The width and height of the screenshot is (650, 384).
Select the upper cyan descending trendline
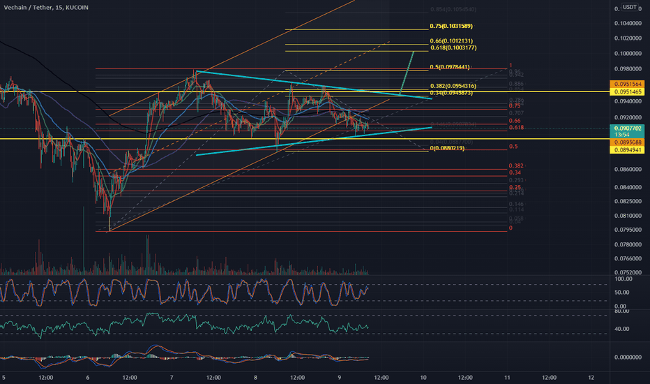[315, 85]
